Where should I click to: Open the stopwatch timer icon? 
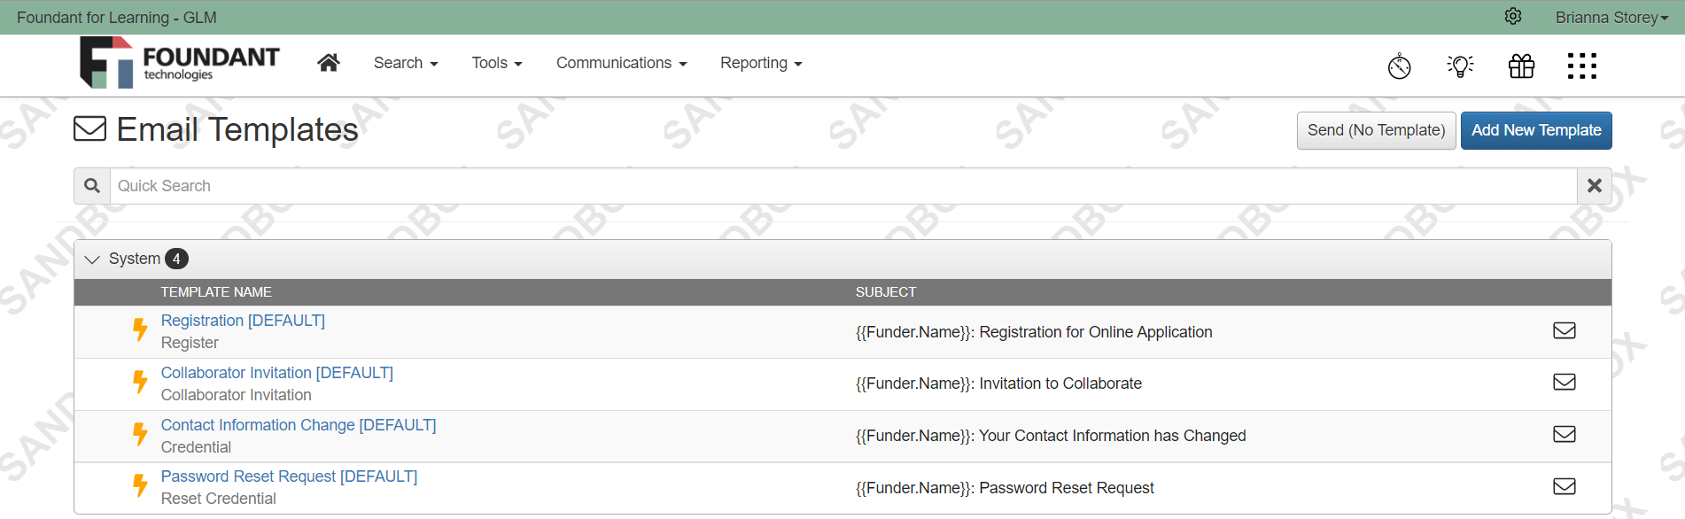pos(1400,66)
